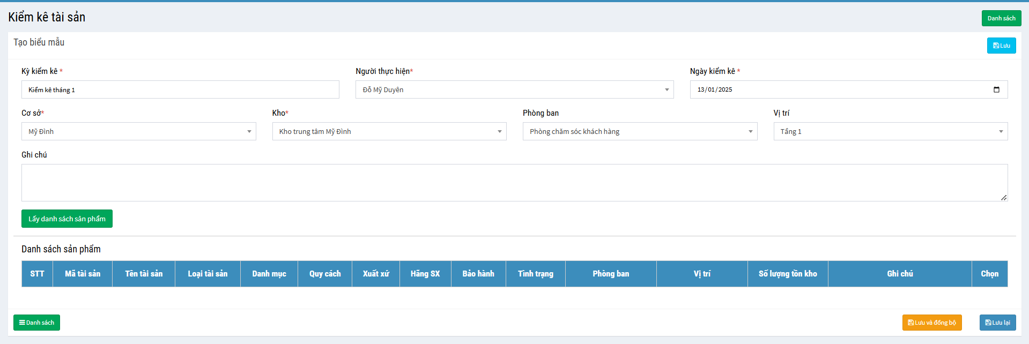
Task: Click inside the Ghi chú textarea
Action: [x=514, y=183]
